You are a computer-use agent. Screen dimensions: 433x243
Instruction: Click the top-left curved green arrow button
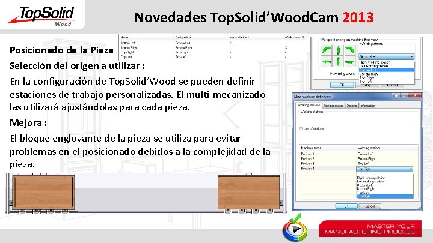tap(327, 50)
